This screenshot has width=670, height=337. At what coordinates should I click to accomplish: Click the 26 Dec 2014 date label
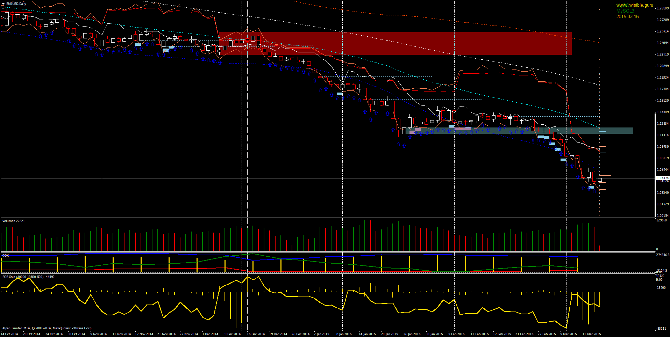[300, 334]
